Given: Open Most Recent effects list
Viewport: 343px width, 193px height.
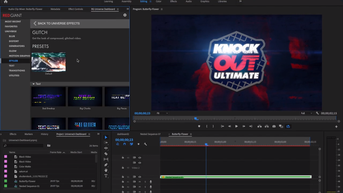Looking at the screenshot, I should tap(13, 21).
